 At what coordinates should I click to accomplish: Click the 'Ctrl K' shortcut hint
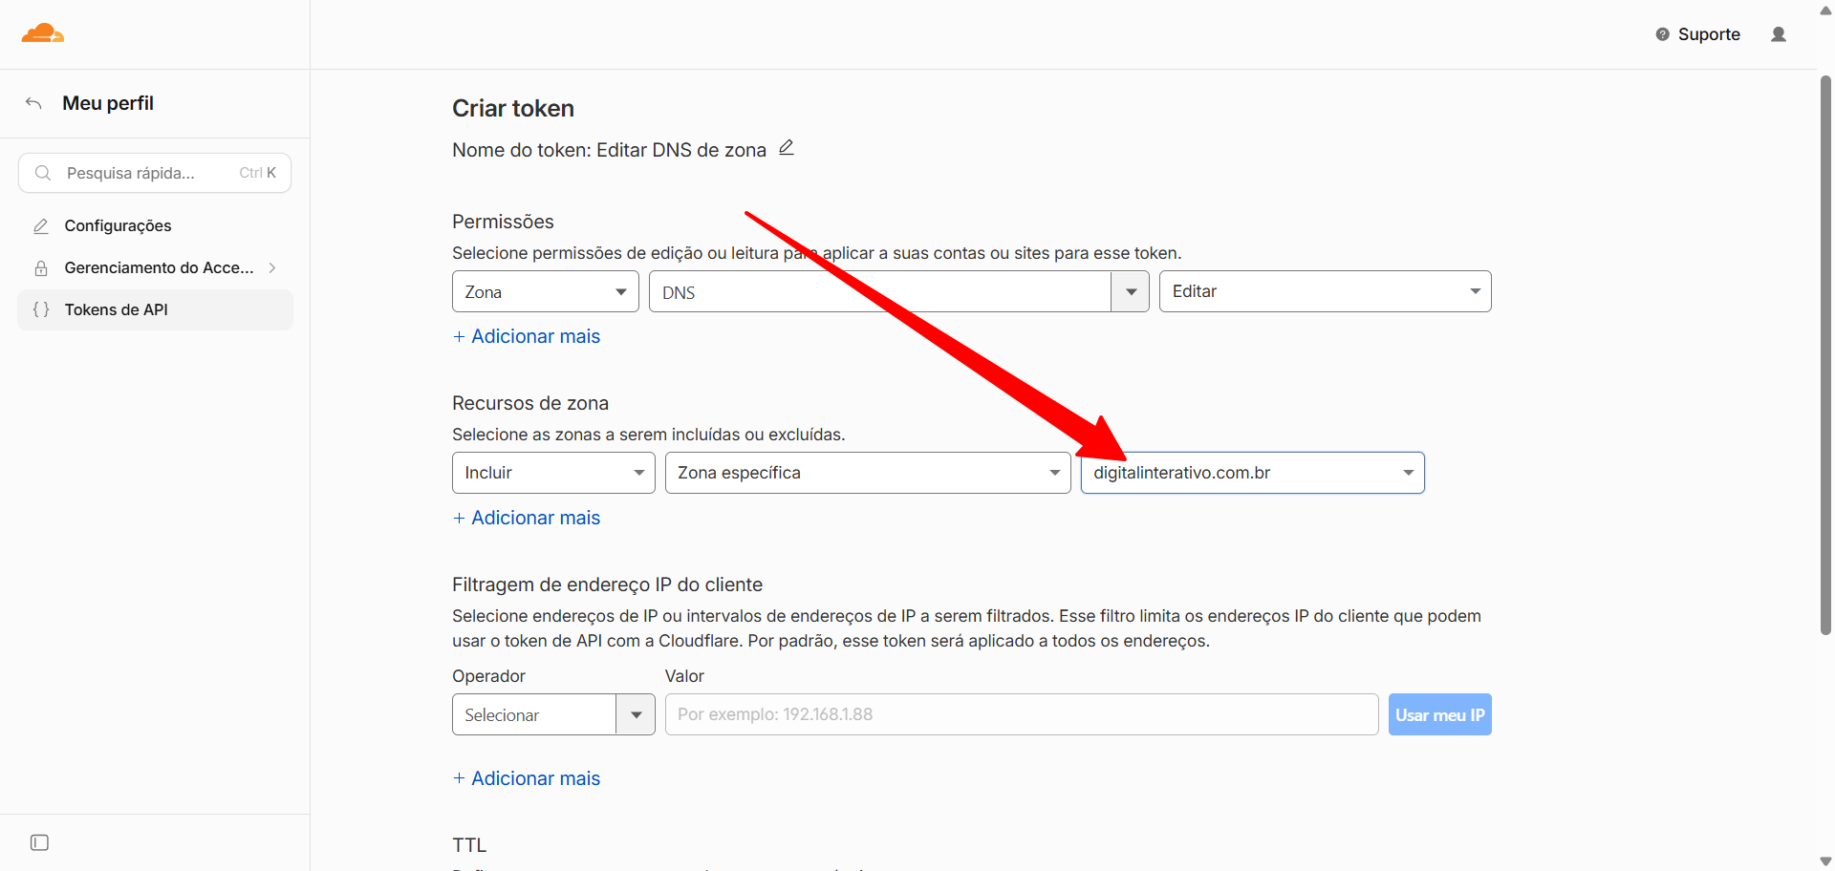[258, 173]
